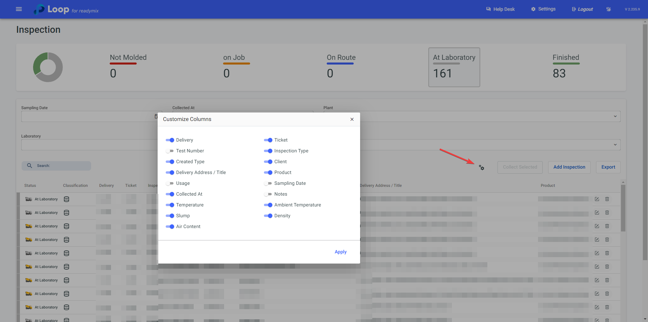648x322 pixels.
Task: Click the magnifier search icon
Action: (x=30, y=166)
